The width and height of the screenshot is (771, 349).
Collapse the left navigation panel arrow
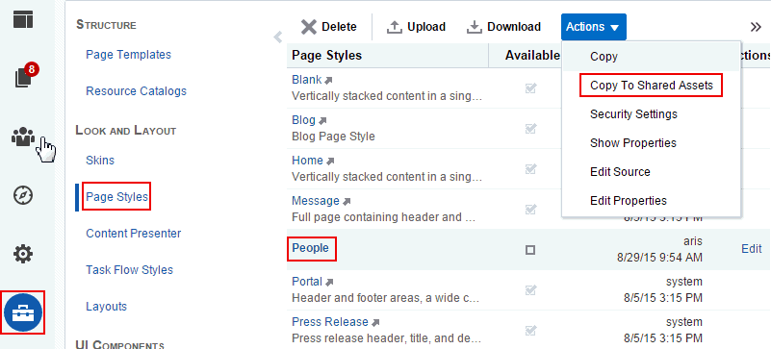(278, 37)
